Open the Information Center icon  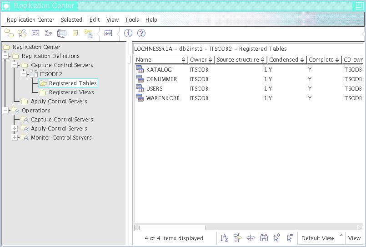tap(128, 33)
